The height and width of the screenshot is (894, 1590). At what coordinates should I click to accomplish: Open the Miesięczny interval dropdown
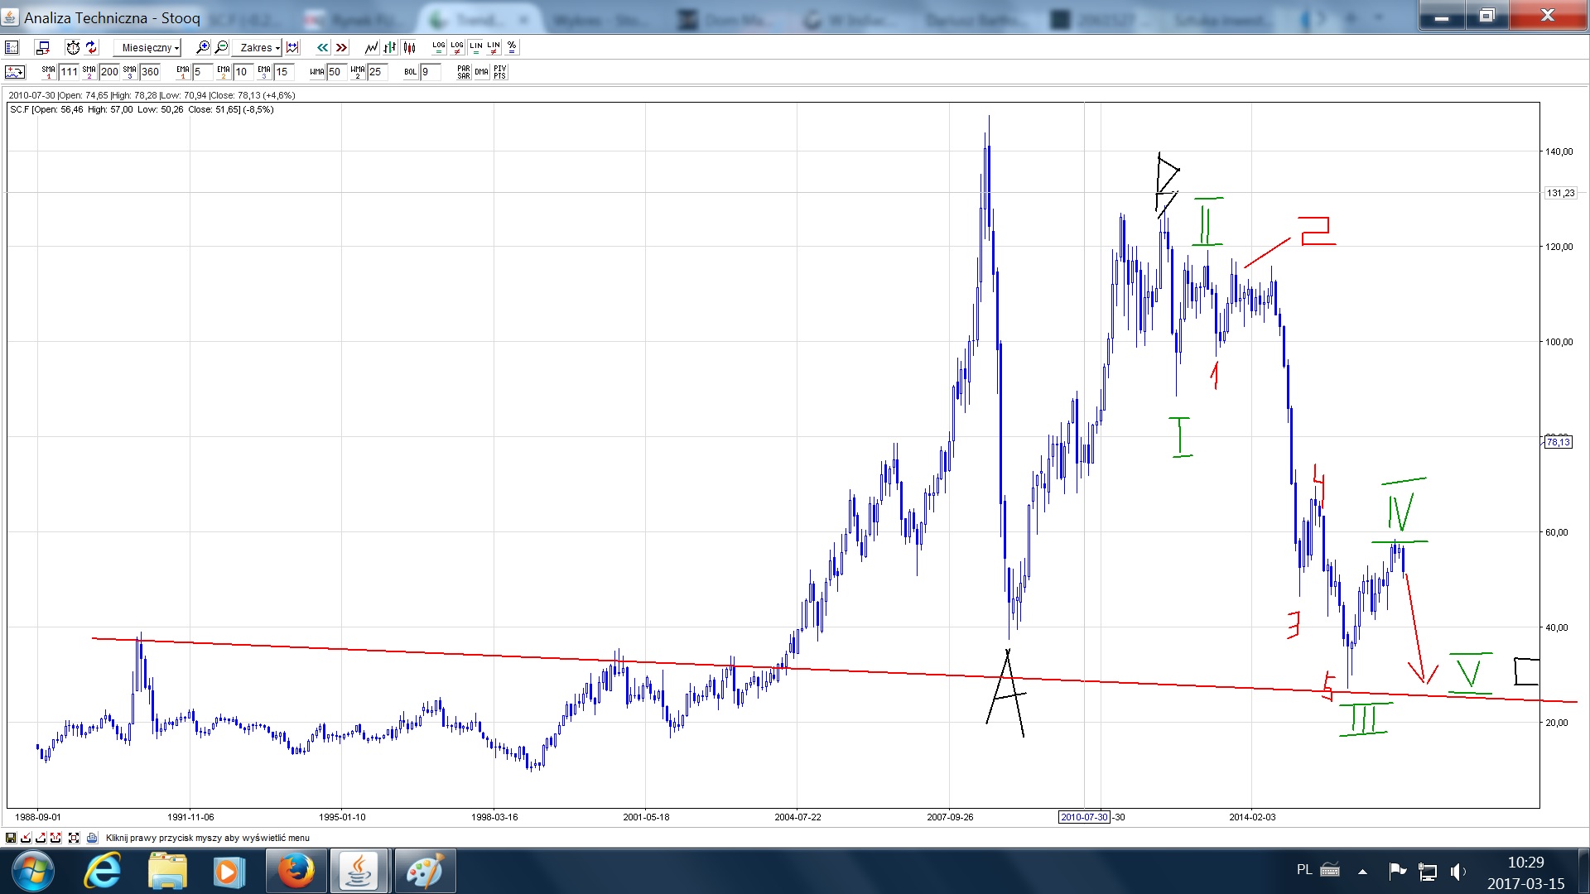[147, 47]
